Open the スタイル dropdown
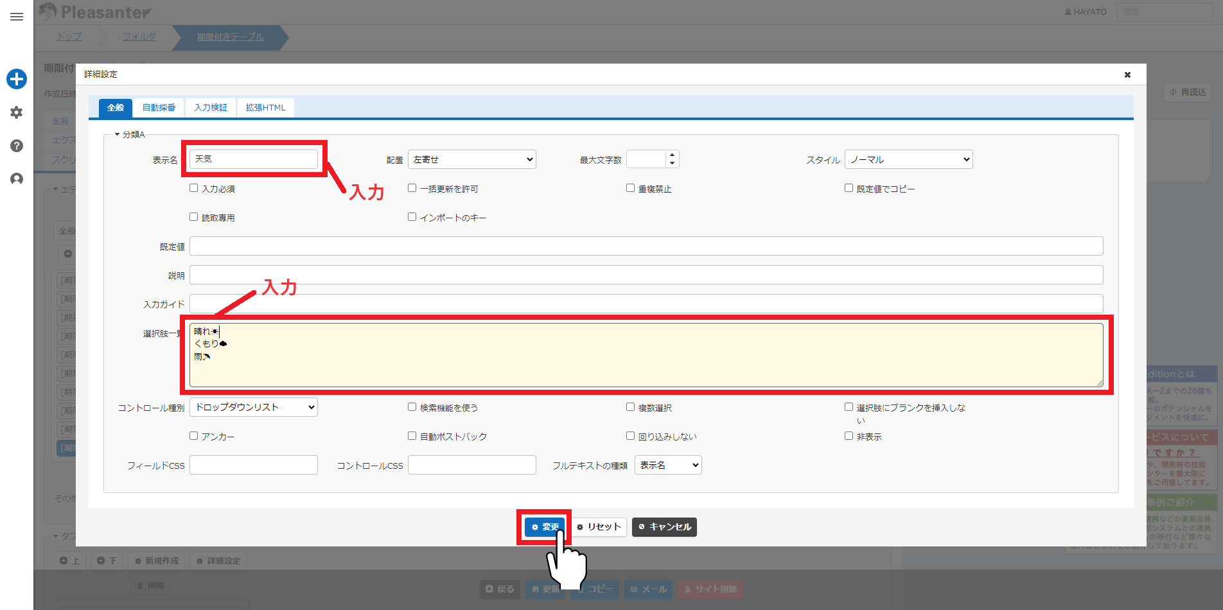This screenshot has width=1223, height=610. click(x=909, y=159)
